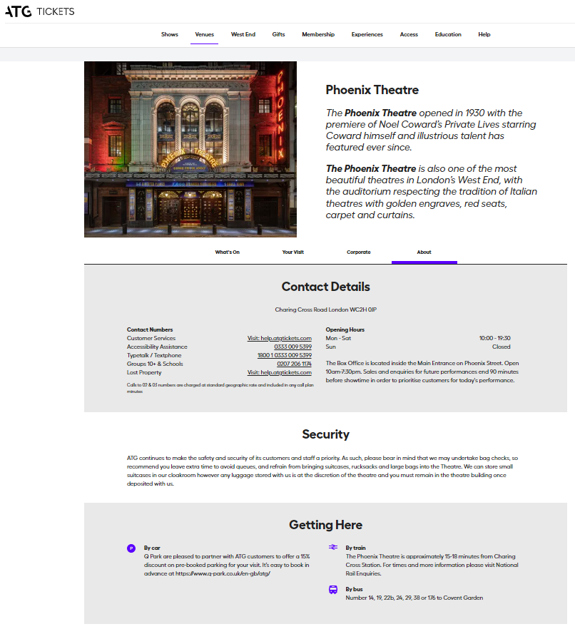Screen dimensions: 575x629
Task: Click the Sun opening hours label
Action: [330, 347]
